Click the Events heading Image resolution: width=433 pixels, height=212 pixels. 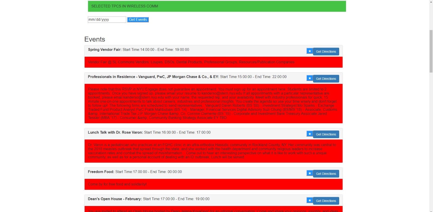[x=95, y=39]
